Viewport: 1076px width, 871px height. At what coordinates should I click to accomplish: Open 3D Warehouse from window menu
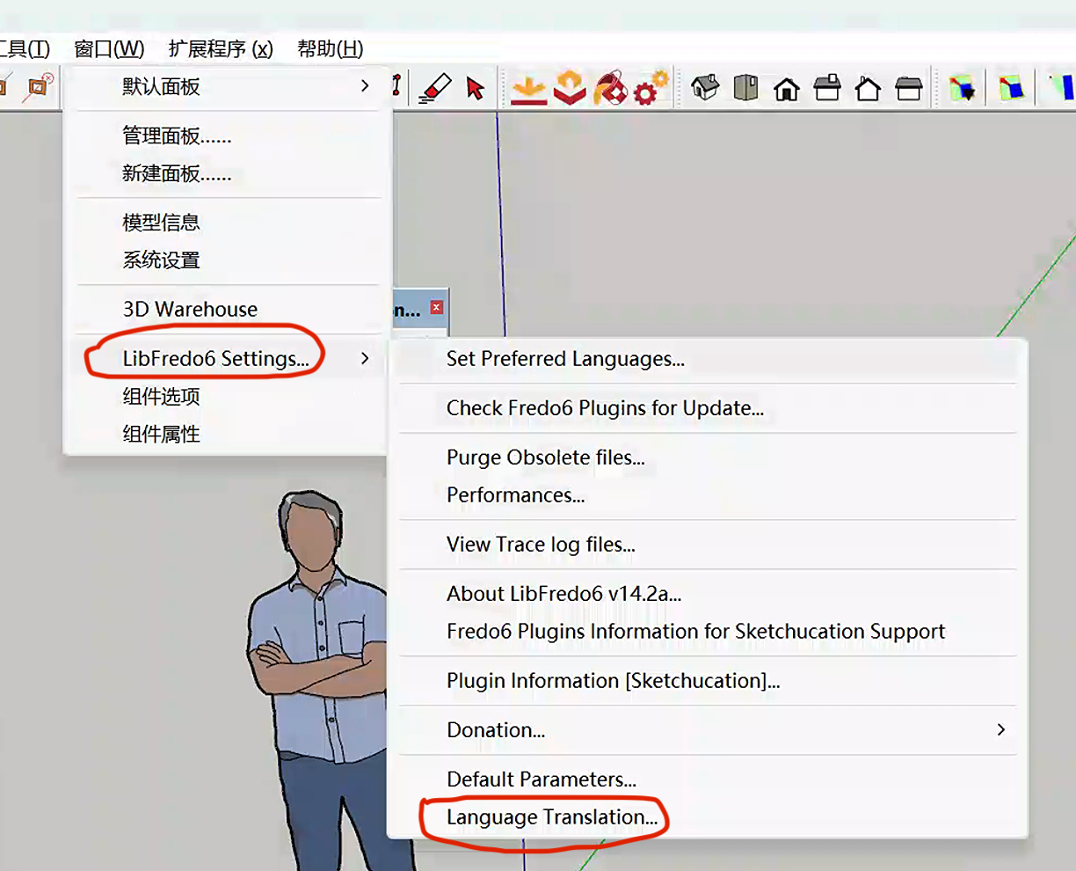coord(190,310)
